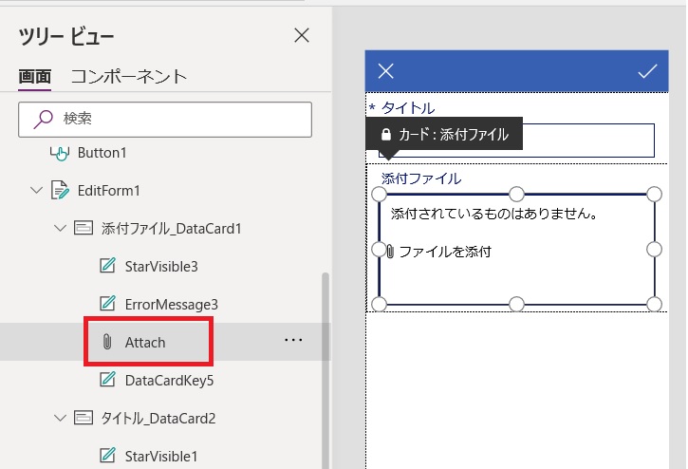The image size is (688, 469).
Task: Click the right-middle resize handle of attachment control
Action: (x=654, y=249)
